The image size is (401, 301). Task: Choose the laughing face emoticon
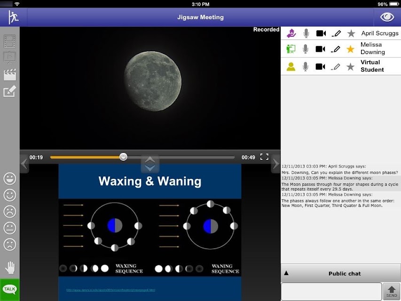[x=10, y=178]
